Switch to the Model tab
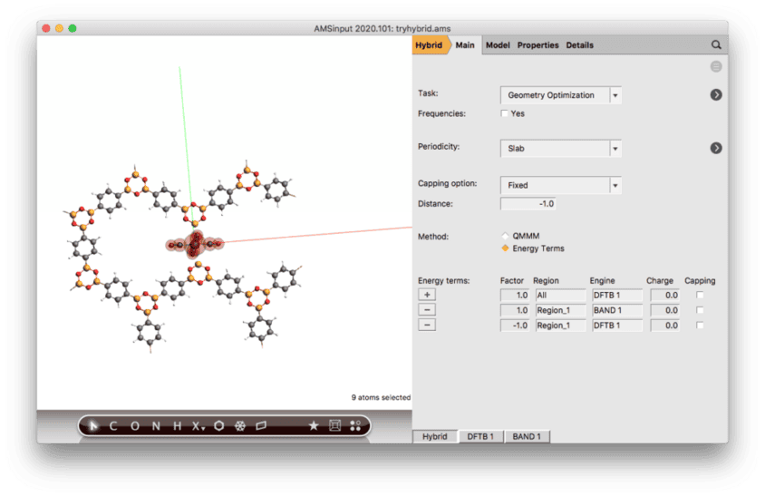The height and width of the screenshot is (496, 765). click(498, 45)
